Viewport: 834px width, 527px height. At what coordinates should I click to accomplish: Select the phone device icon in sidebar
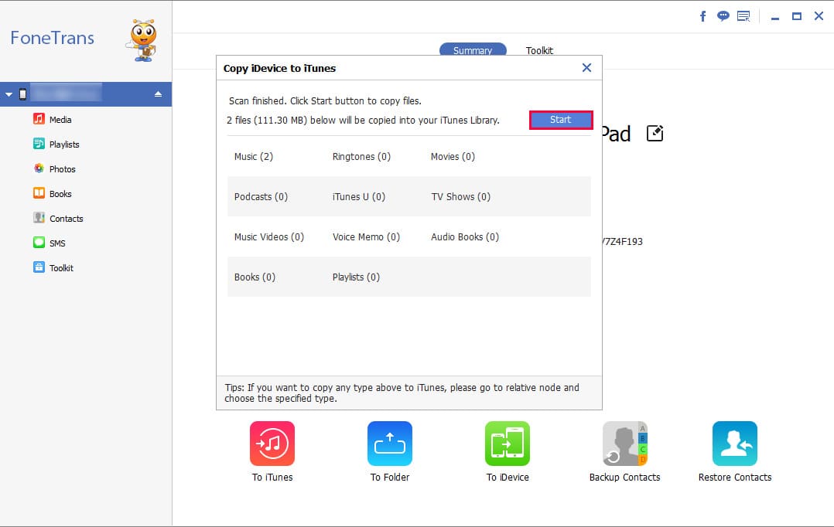(x=23, y=94)
